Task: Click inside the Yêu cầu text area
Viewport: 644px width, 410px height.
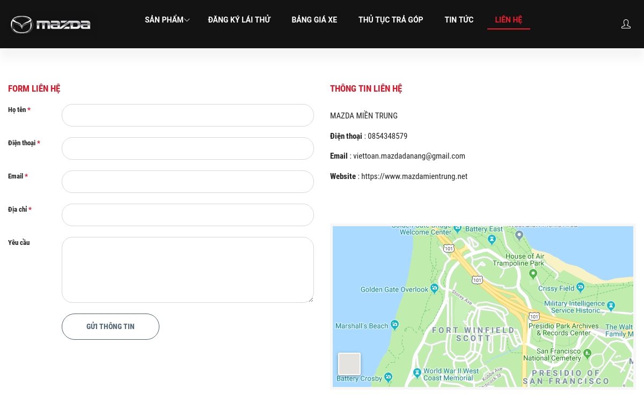Action: (x=188, y=270)
